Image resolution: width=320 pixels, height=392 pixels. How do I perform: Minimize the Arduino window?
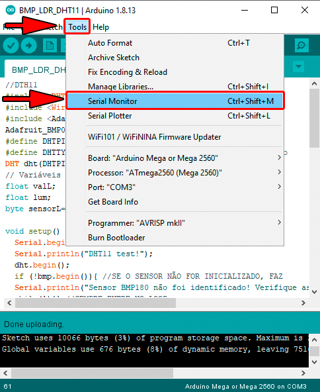pyautogui.click(x=245, y=10)
